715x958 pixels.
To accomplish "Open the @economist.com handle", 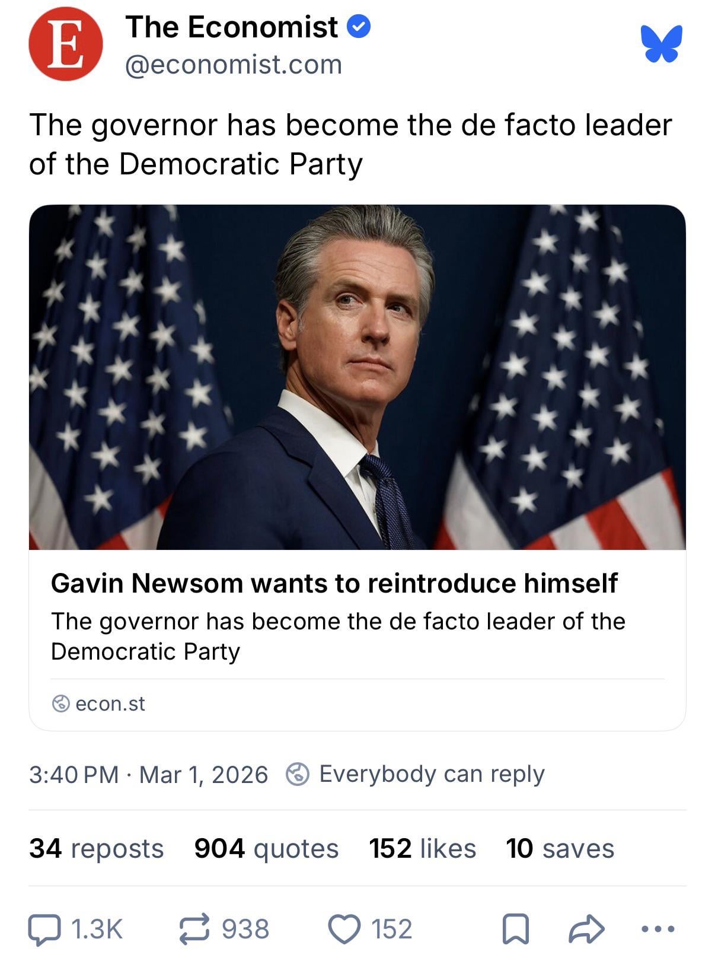I will coord(234,65).
